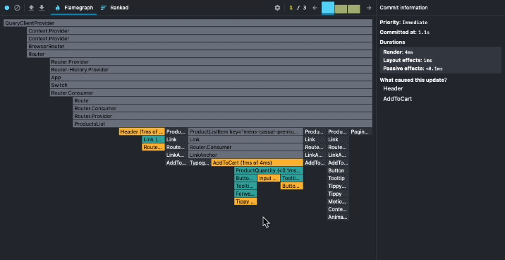Select the orange AddToCart (1ms of 4ms) bar
Screen dimensions: 505x260
[x=257, y=162]
